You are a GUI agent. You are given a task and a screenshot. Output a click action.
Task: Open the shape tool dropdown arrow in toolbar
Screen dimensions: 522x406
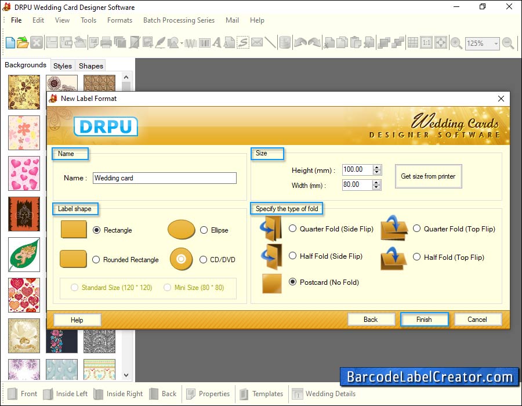pos(182,43)
